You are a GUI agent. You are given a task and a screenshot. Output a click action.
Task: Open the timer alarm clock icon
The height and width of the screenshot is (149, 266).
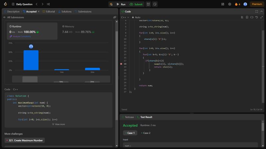pyautogui.click(x=148, y=4)
